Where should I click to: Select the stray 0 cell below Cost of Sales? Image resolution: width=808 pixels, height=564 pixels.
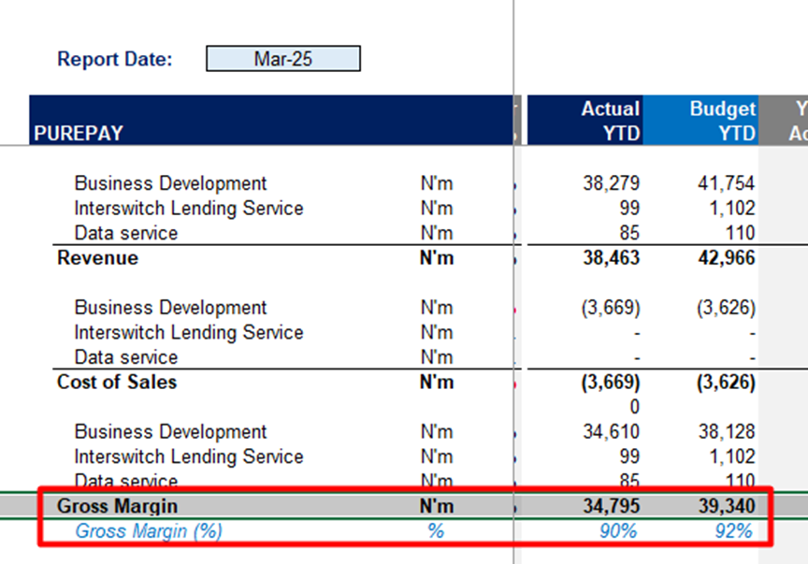[633, 407]
